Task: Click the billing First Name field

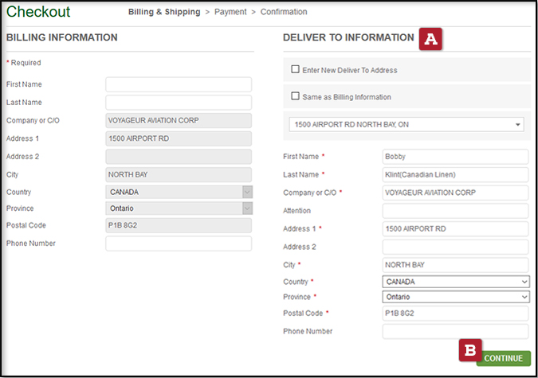Action: coord(179,84)
